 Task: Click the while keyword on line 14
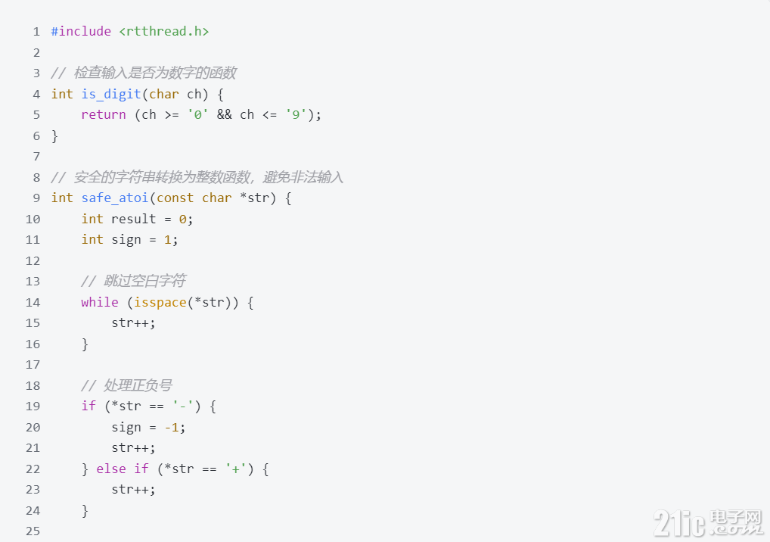pyautogui.click(x=100, y=302)
